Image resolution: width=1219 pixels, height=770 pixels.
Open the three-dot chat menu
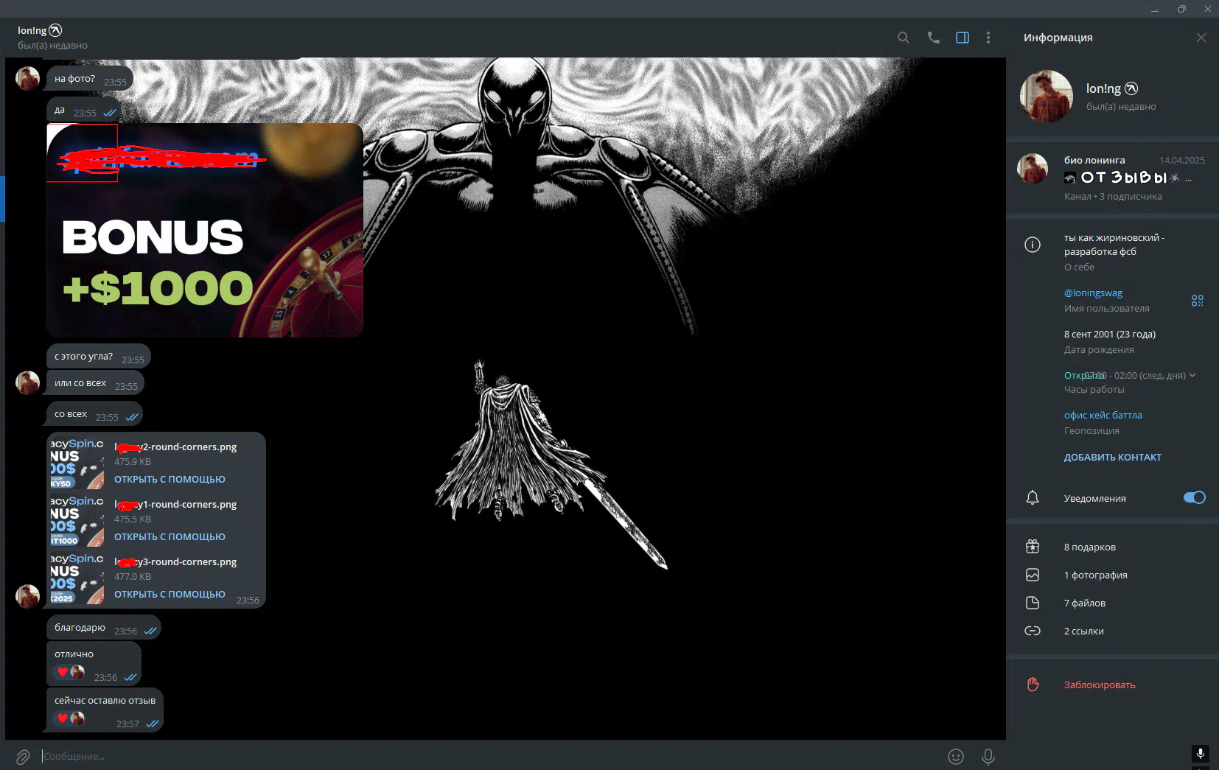point(988,38)
